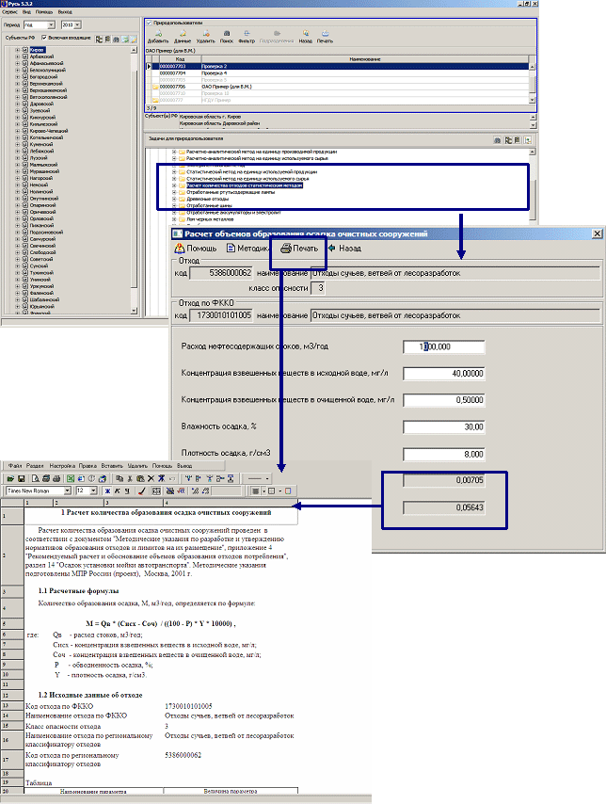Click Добавить in the Природопользователи toolbar

[158, 38]
